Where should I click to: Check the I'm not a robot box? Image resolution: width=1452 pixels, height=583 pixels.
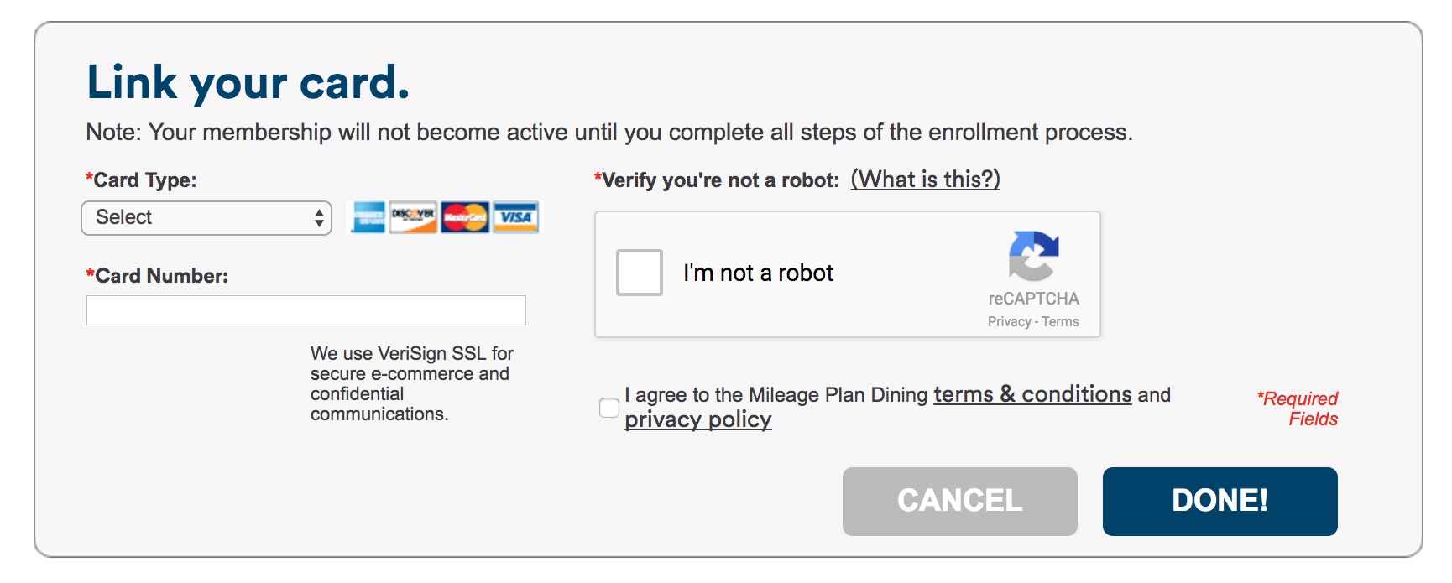(x=640, y=273)
